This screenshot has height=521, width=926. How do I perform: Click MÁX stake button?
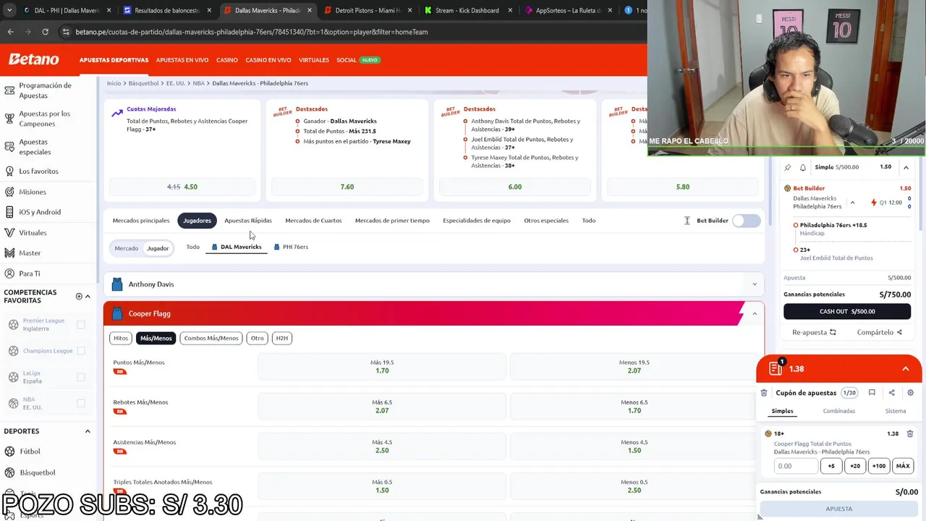point(903,466)
